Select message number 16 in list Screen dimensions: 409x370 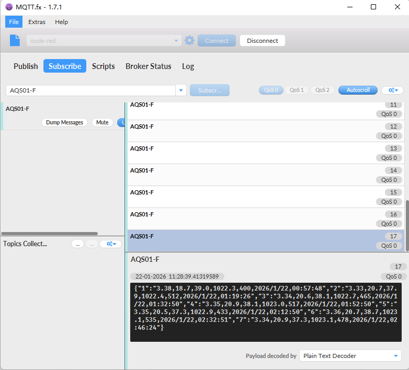coord(266,218)
